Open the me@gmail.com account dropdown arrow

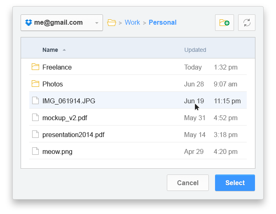(97, 23)
